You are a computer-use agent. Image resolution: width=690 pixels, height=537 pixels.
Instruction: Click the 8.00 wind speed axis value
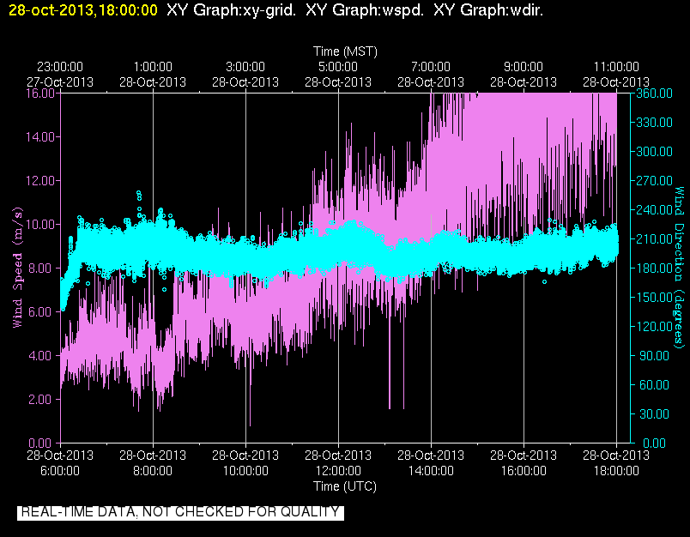(x=43, y=268)
